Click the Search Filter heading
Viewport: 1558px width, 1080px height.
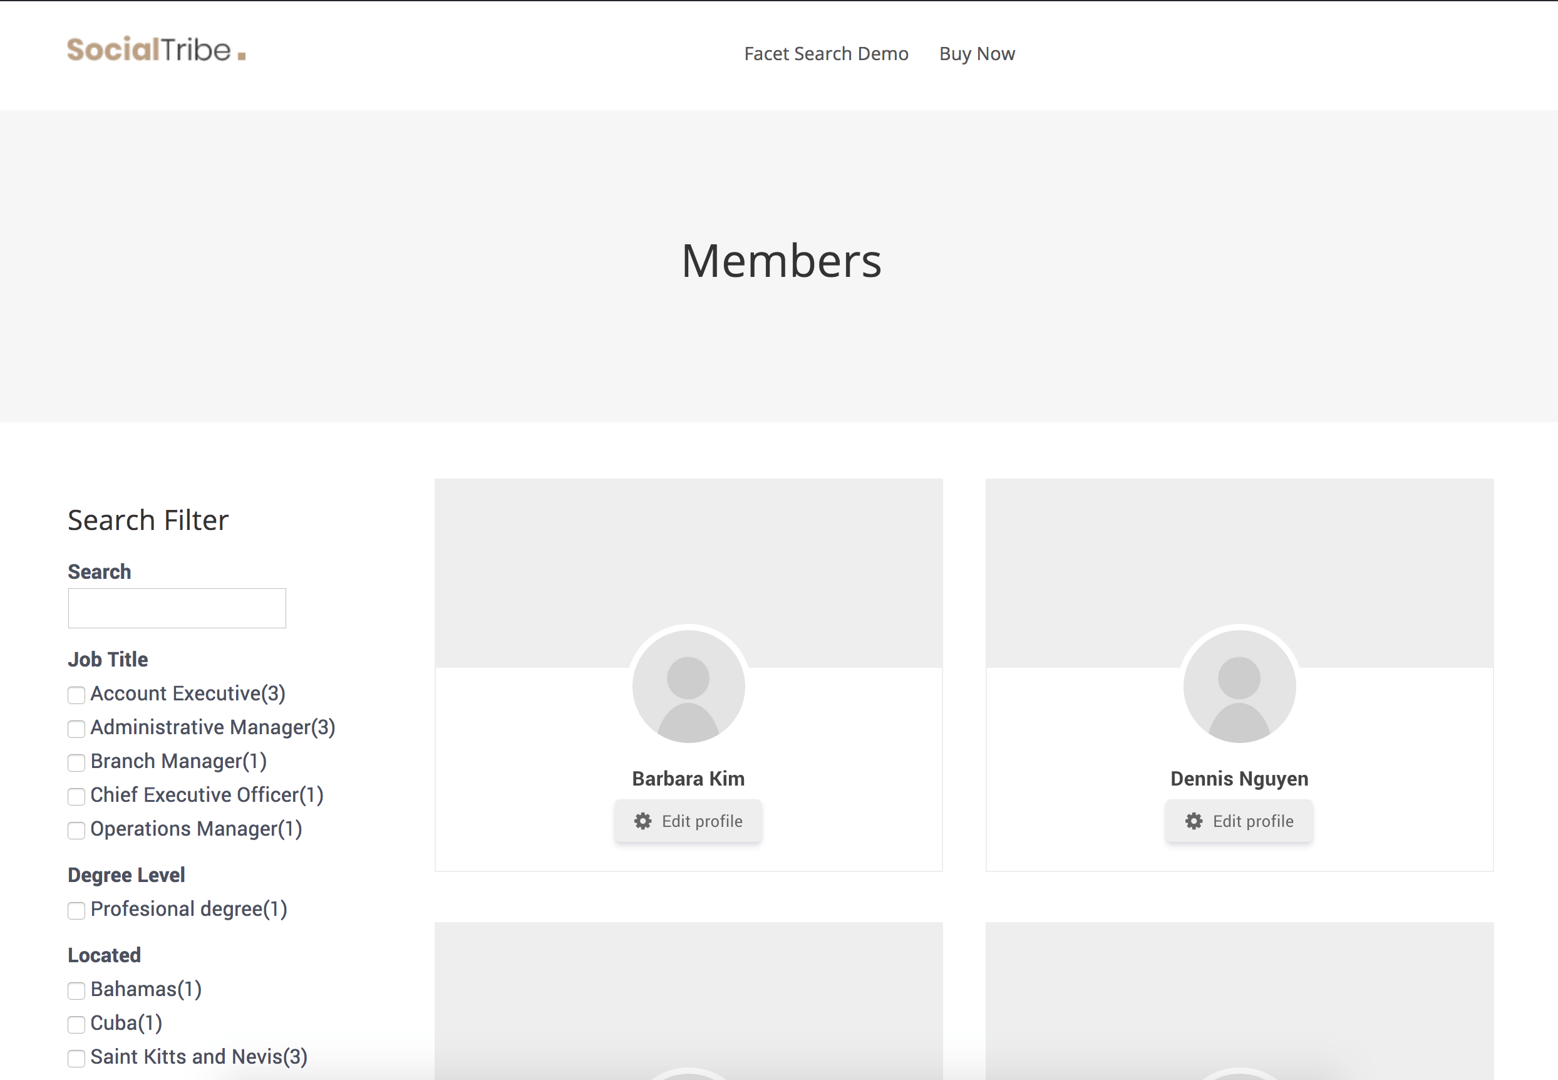point(148,521)
